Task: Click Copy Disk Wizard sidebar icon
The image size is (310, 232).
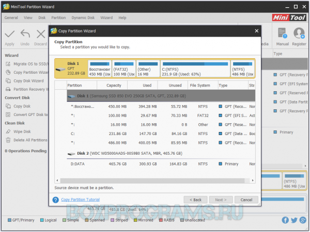Action: (8, 81)
